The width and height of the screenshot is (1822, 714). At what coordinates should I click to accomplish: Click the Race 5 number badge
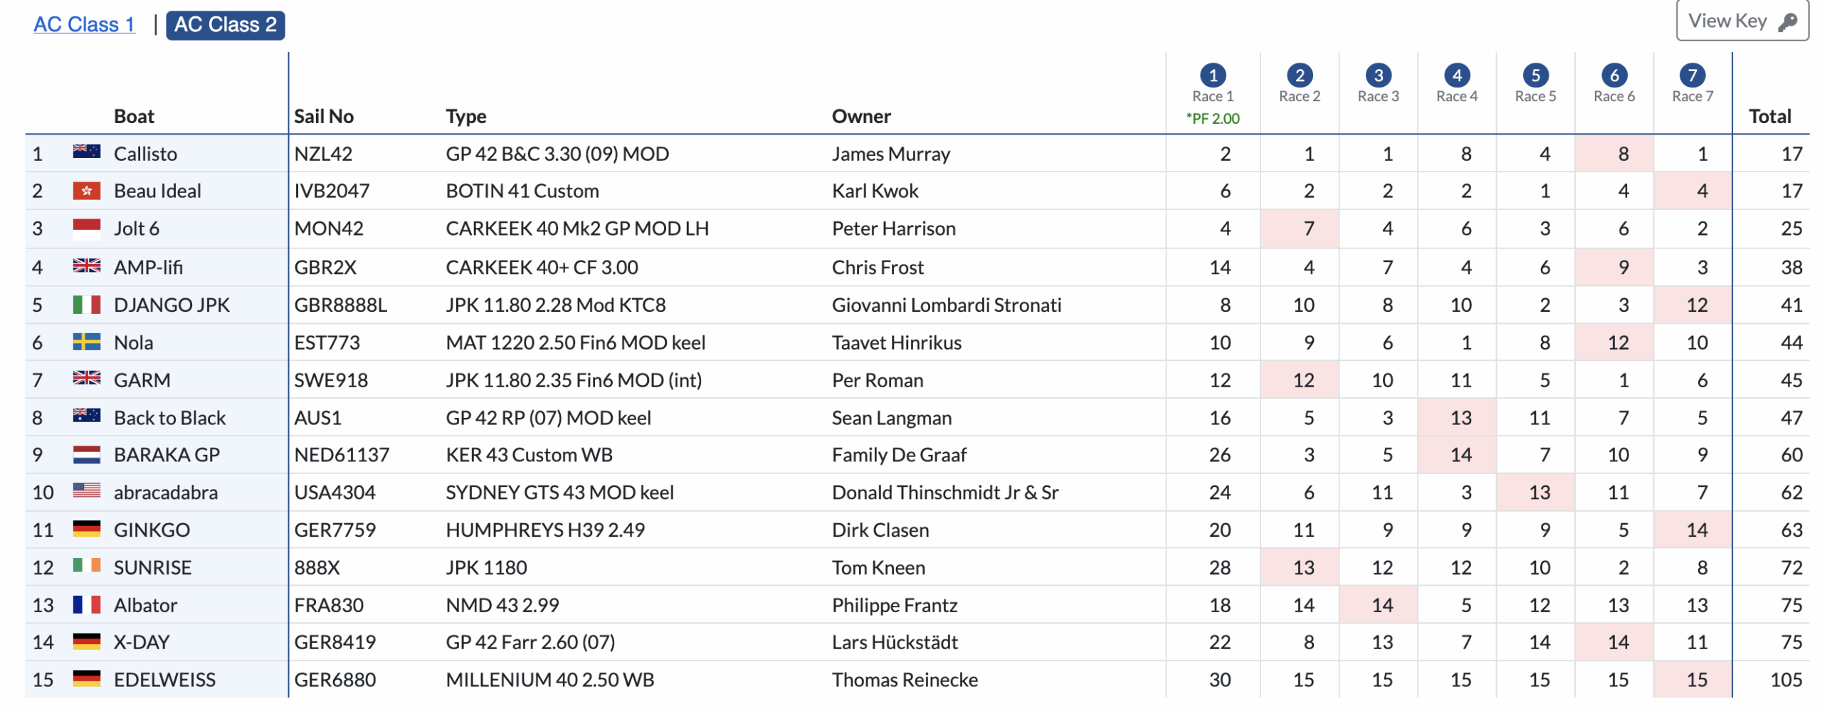(x=1535, y=75)
